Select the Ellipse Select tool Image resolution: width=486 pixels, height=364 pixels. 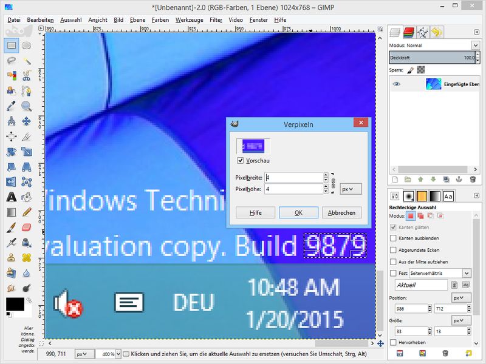point(27,45)
